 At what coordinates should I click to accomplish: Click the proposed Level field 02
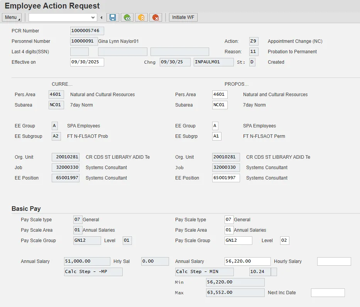(284, 241)
